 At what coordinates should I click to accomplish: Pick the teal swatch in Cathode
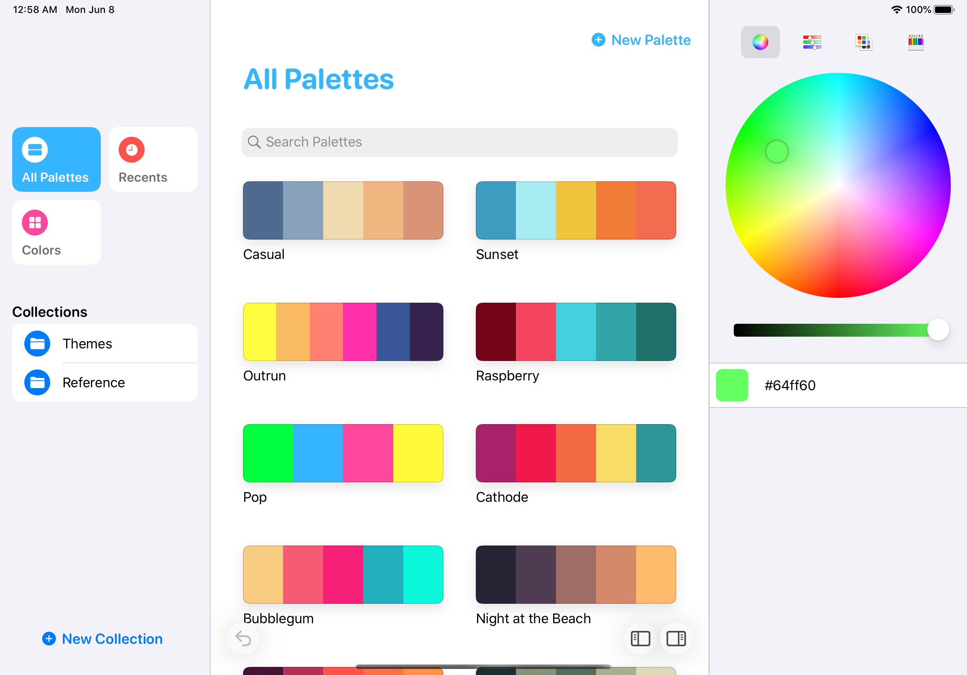[656, 453]
